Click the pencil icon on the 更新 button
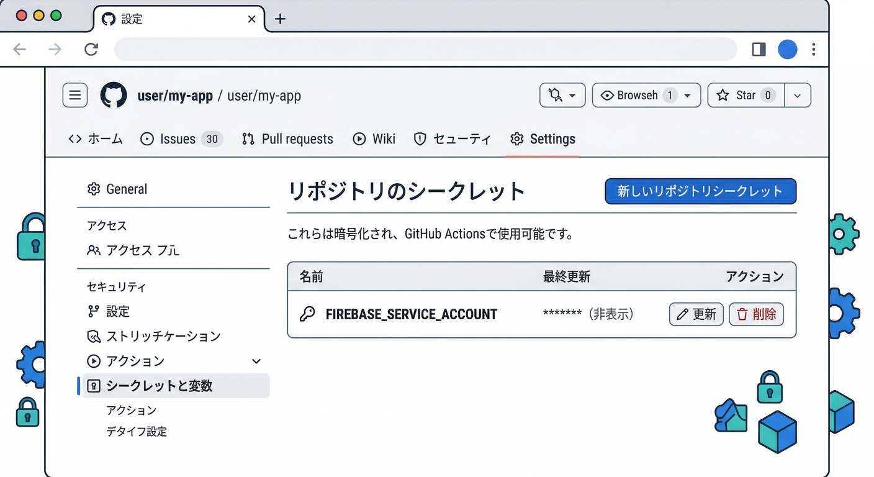The height and width of the screenshot is (477, 874). pos(683,314)
